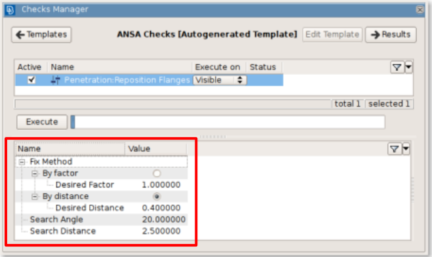Select the Desired Distance row label
This screenshot has width=432, height=257.
(x=90, y=208)
